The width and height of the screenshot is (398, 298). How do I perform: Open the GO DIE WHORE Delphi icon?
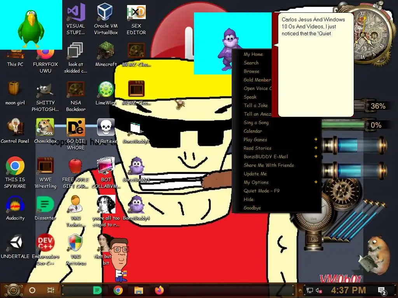click(x=76, y=134)
